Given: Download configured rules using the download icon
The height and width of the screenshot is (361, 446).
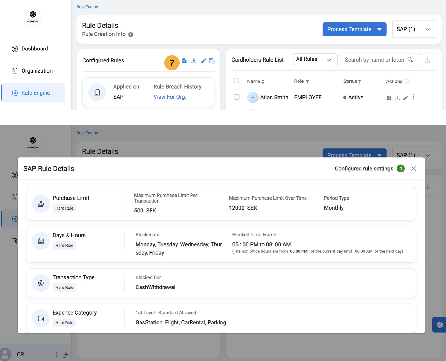Looking at the screenshot, I should (x=194, y=61).
